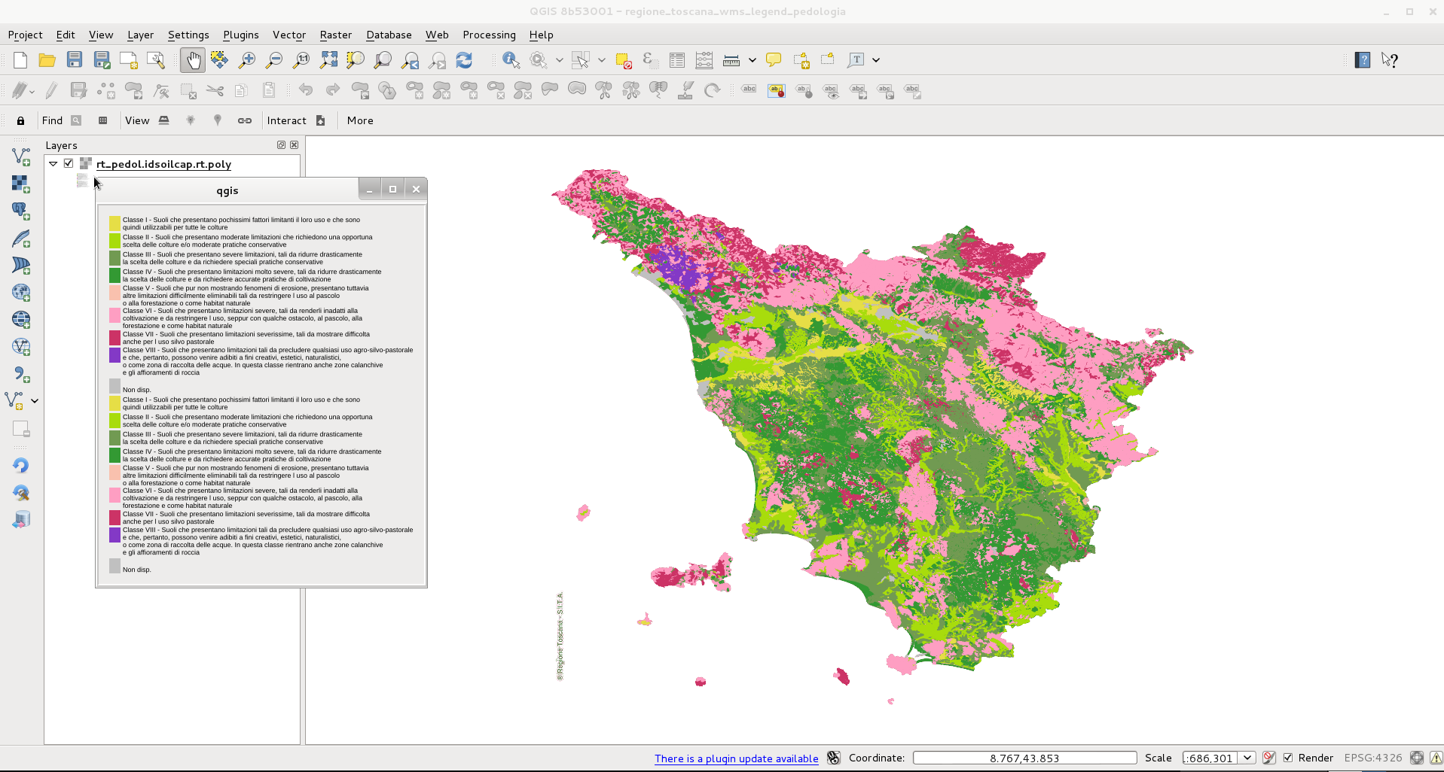This screenshot has height=772, width=1444.
Task: Click the Identify Features tool
Action: tap(511, 60)
